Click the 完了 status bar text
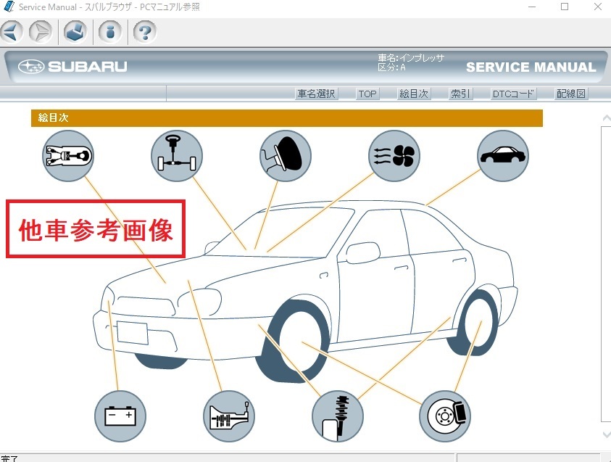This screenshot has width=611, height=462. coord(9,458)
